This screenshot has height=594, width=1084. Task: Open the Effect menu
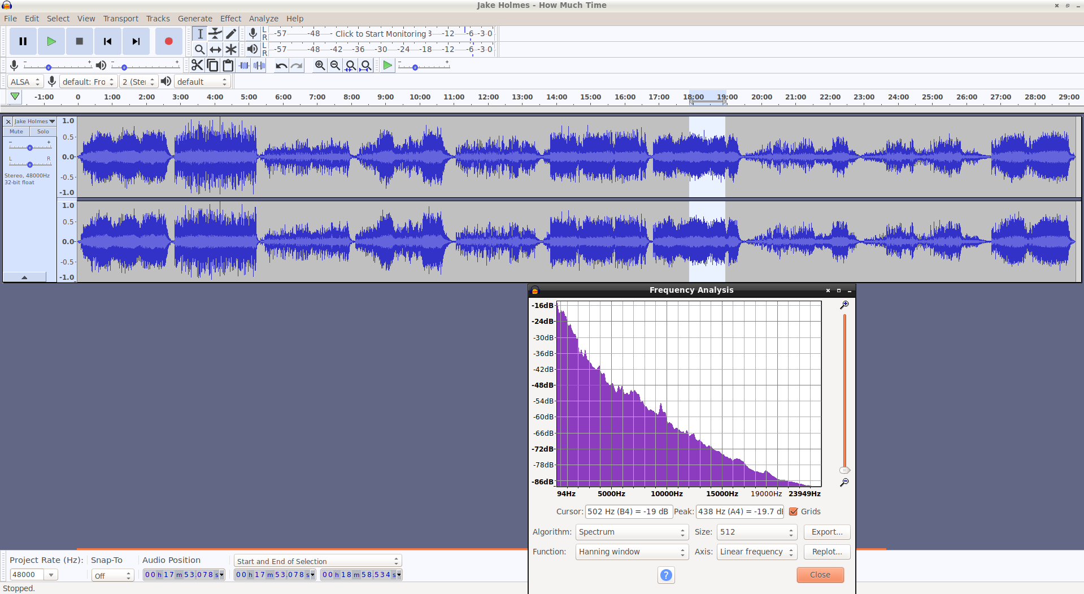[x=230, y=19]
